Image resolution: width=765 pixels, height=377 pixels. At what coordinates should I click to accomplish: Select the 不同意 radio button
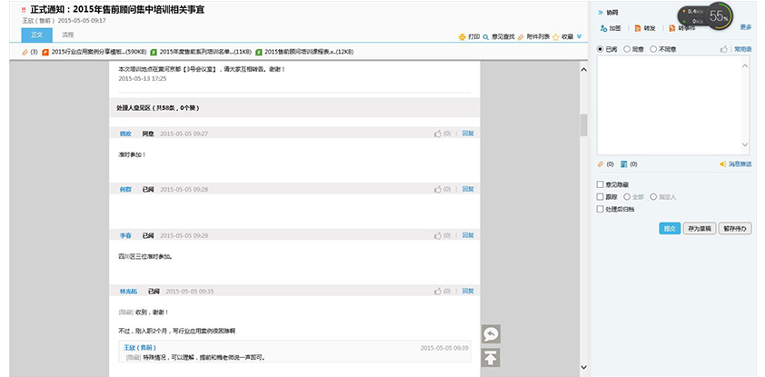(x=653, y=49)
